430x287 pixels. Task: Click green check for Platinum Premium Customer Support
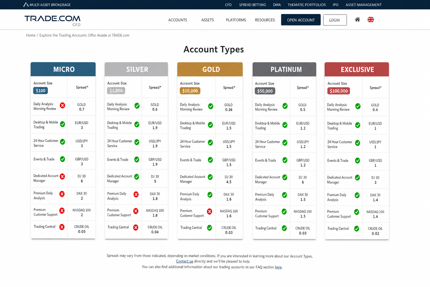284,212
